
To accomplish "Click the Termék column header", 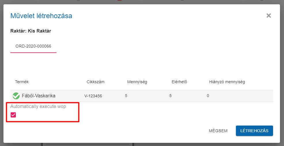I will [22, 82].
